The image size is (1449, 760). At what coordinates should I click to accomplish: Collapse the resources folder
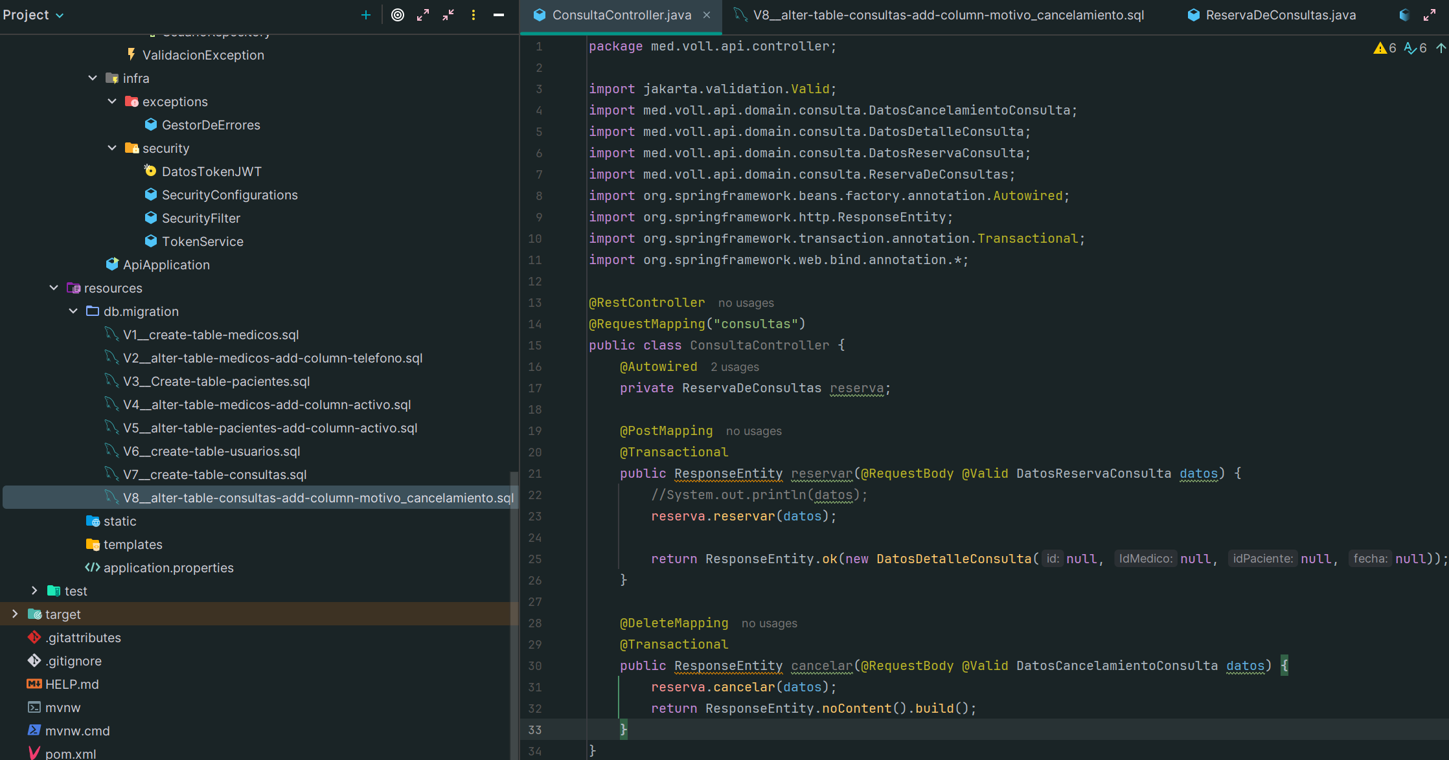54,288
